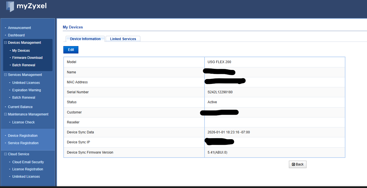Open Firmware Download page
Screen dimensions: 367x188
[x=27, y=58]
